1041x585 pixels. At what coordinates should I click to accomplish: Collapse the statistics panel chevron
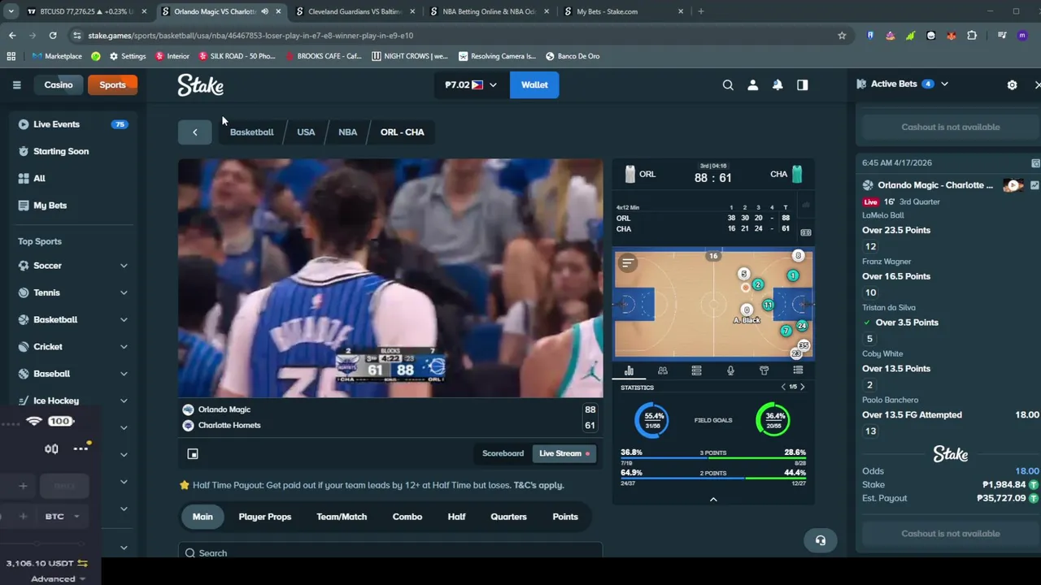click(x=713, y=500)
